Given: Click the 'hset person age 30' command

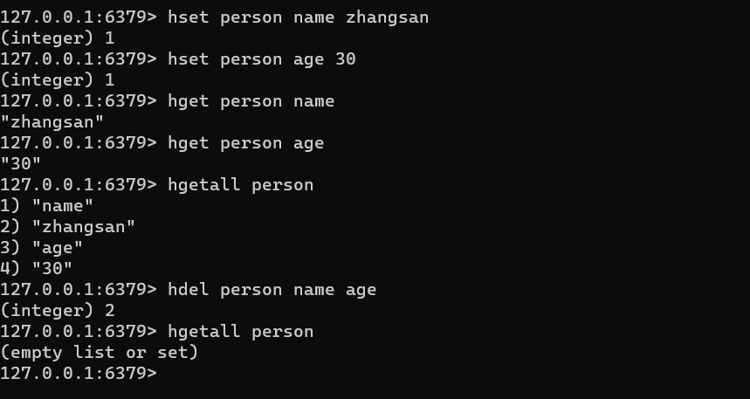Looking at the screenshot, I should pos(262,59).
